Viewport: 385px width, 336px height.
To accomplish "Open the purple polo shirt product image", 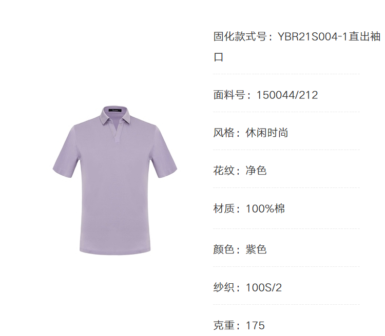I will (x=115, y=180).
